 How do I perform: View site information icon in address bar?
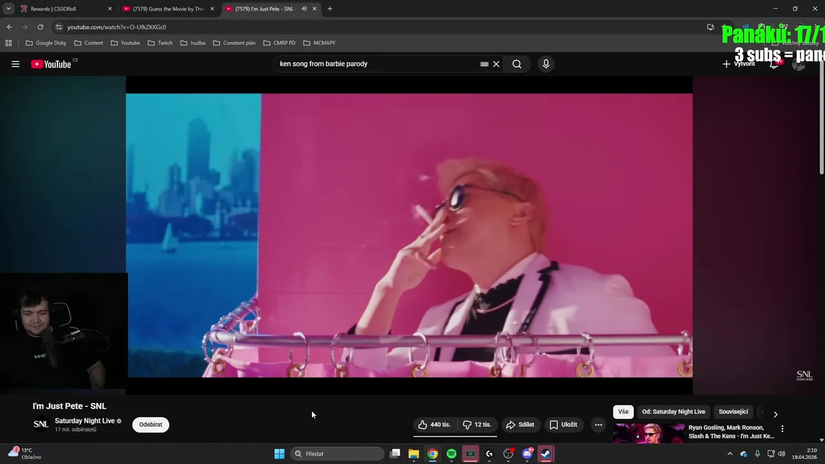(x=59, y=27)
